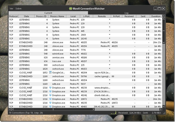This screenshot has height=122, width=175.
Task: Click the horizontal scrollbar far right arrow
Action: (161, 109)
